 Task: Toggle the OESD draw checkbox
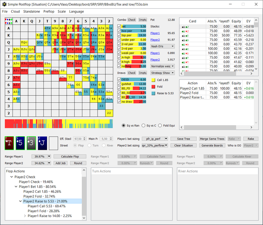[119, 79]
